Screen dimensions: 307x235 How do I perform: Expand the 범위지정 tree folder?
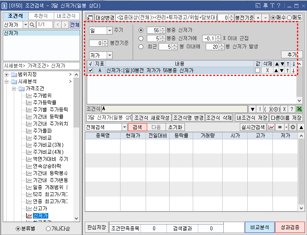coord(6,75)
